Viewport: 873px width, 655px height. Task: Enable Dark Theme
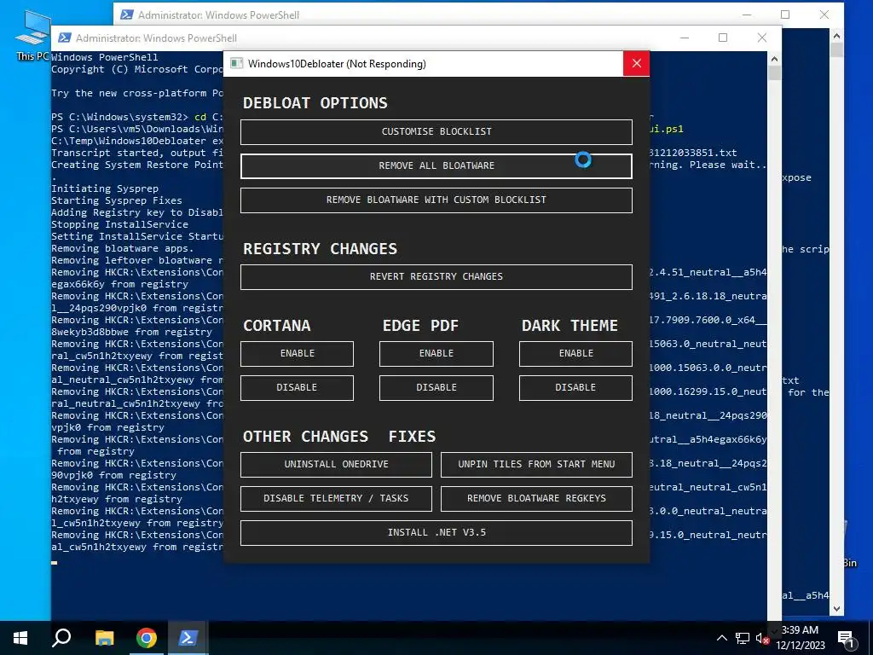click(x=575, y=354)
